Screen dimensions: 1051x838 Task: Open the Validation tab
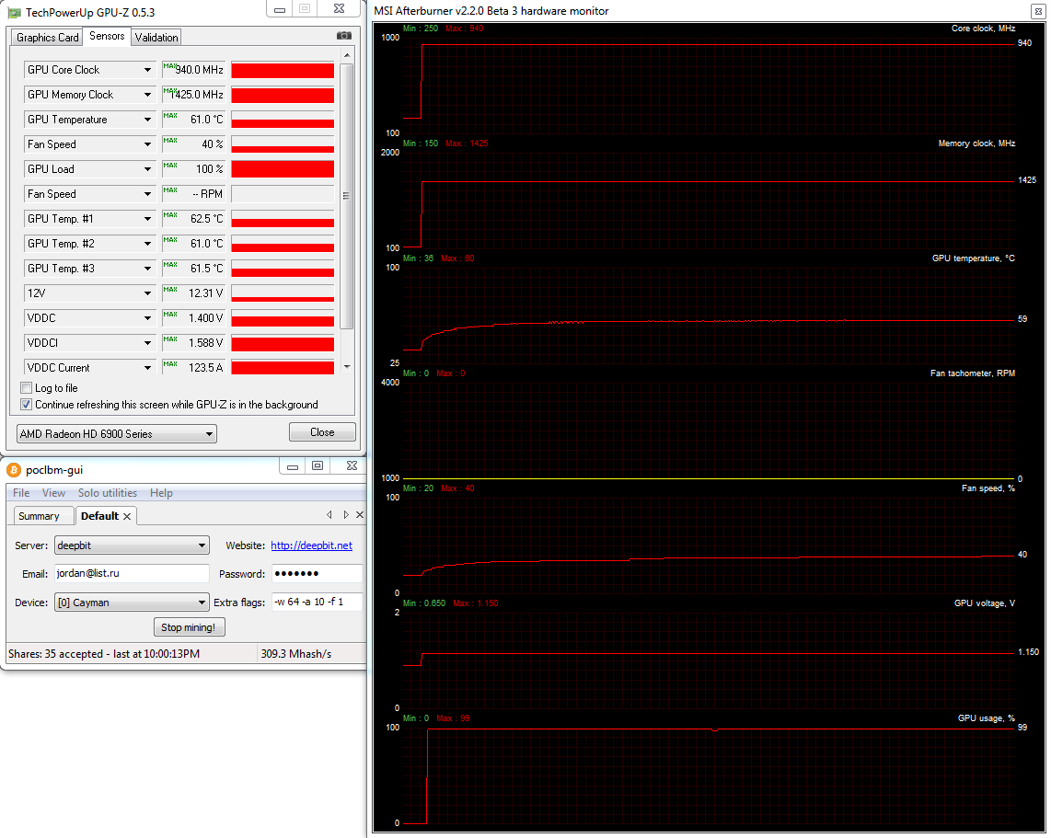tap(156, 38)
